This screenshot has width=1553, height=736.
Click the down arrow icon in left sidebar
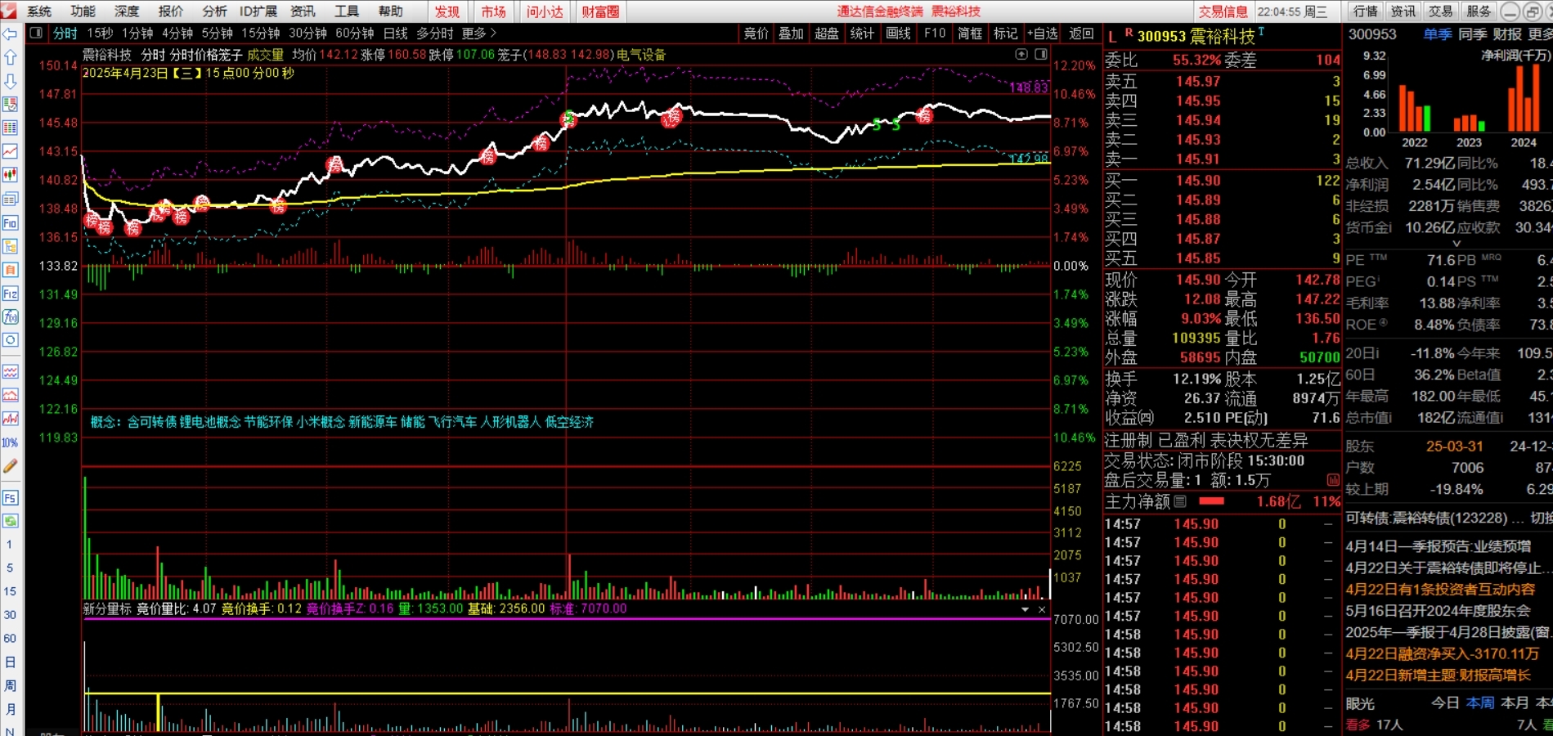coord(11,81)
